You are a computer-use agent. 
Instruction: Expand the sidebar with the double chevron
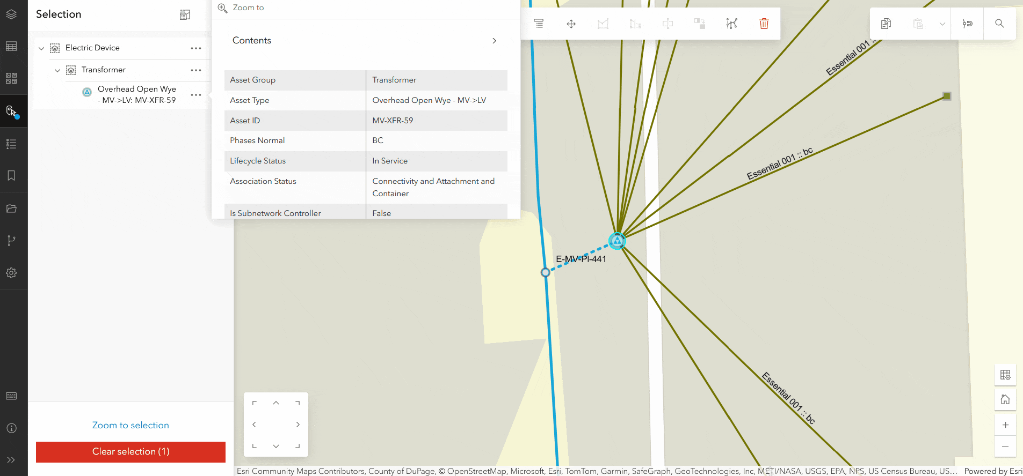point(11,460)
